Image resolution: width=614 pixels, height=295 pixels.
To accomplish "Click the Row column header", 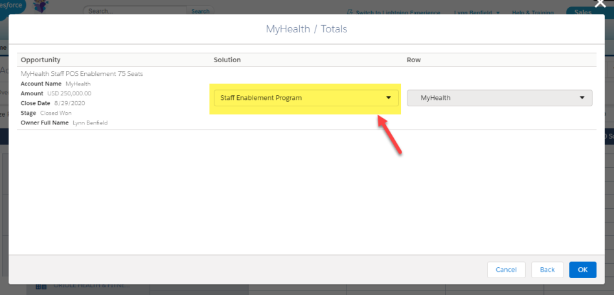I will 413,60.
